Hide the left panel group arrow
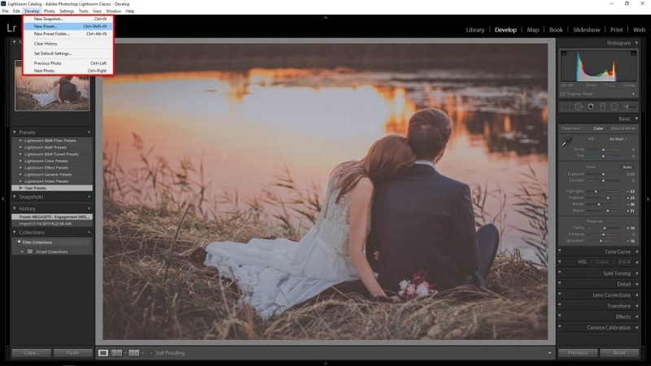The height and width of the screenshot is (366, 651). [x=2, y=199]
